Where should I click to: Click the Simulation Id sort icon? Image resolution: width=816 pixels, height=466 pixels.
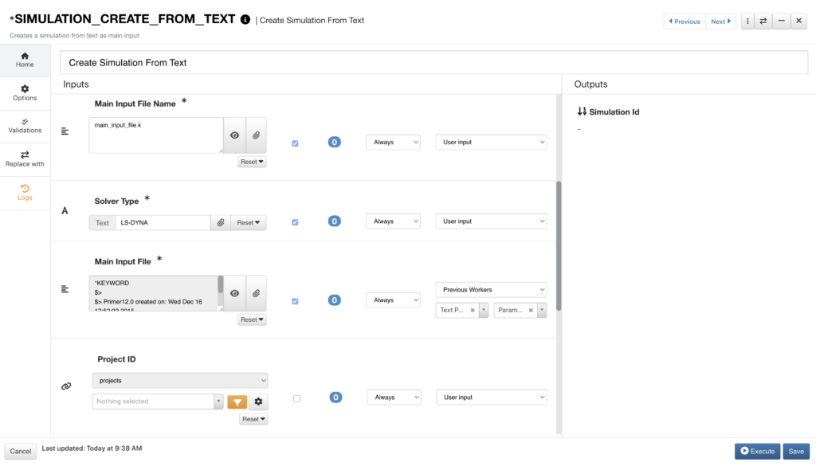582,112
